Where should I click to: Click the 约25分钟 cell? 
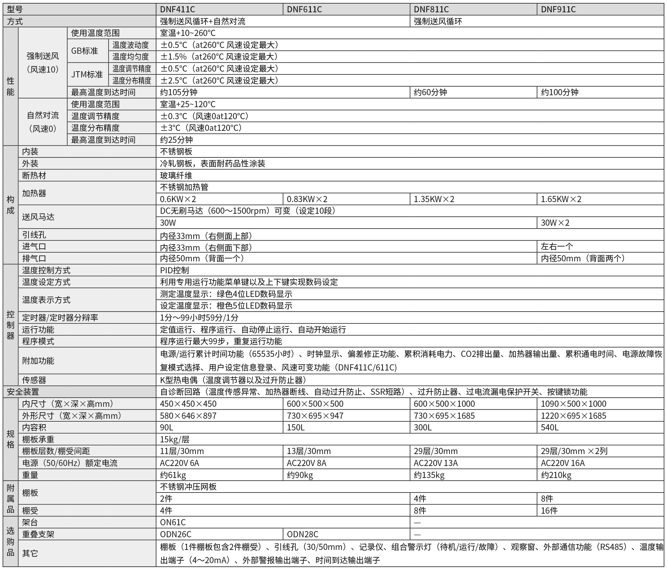pos(410,140)
